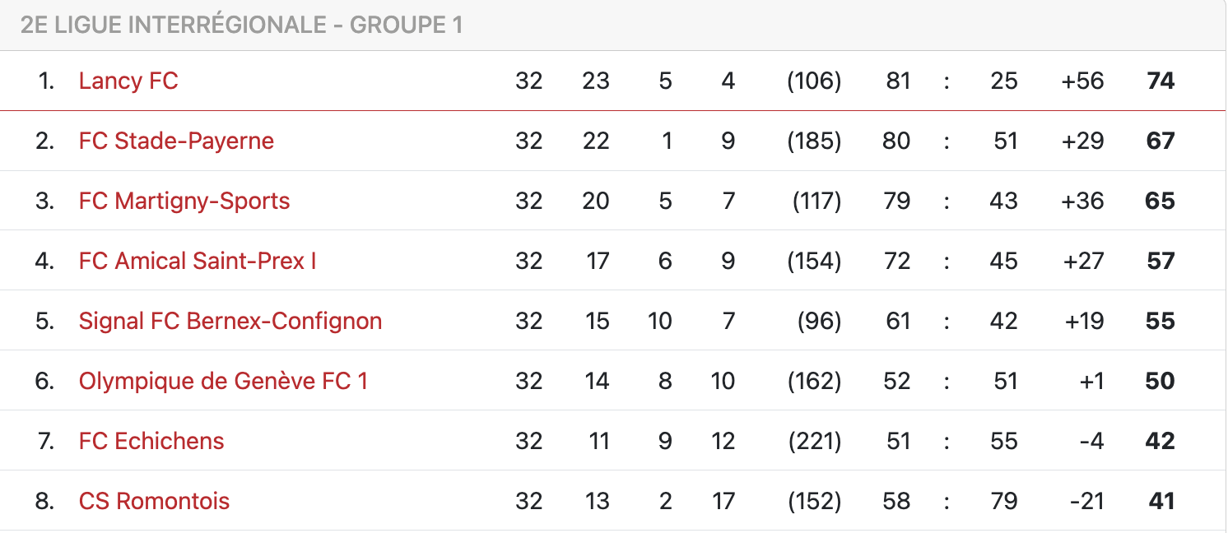Click the 2E Ligue Interrégionale Groupe 1 header
This screenshot has height=533, width=1228.
[x=241, y=25]
